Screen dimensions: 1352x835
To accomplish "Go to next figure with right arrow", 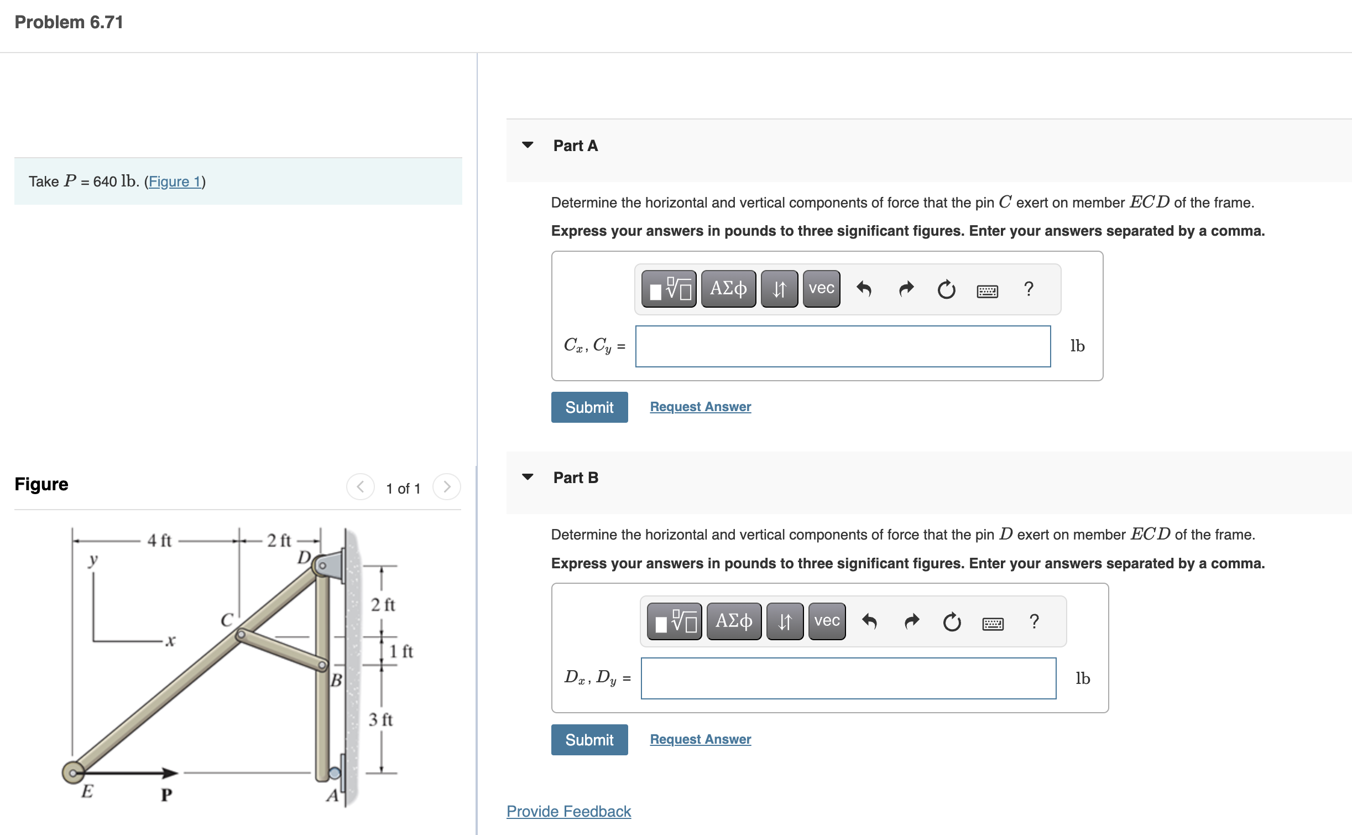I will pos(447,487).
